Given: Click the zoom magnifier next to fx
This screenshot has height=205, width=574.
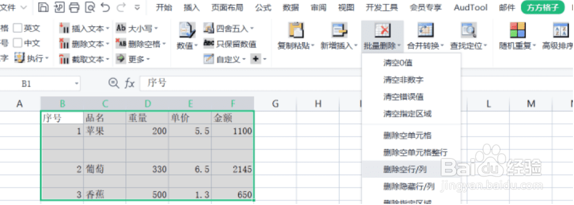Looking at the screenshot, I should coord(114,83).
